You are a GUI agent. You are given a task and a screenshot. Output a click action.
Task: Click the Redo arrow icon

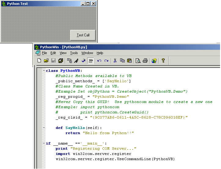106,61
